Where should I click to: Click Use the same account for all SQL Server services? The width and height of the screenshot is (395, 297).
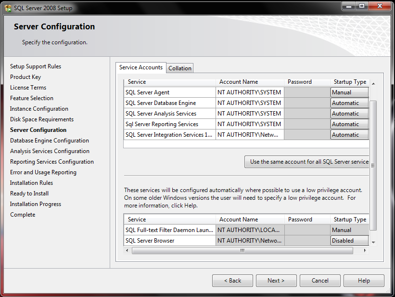point(307,162)
